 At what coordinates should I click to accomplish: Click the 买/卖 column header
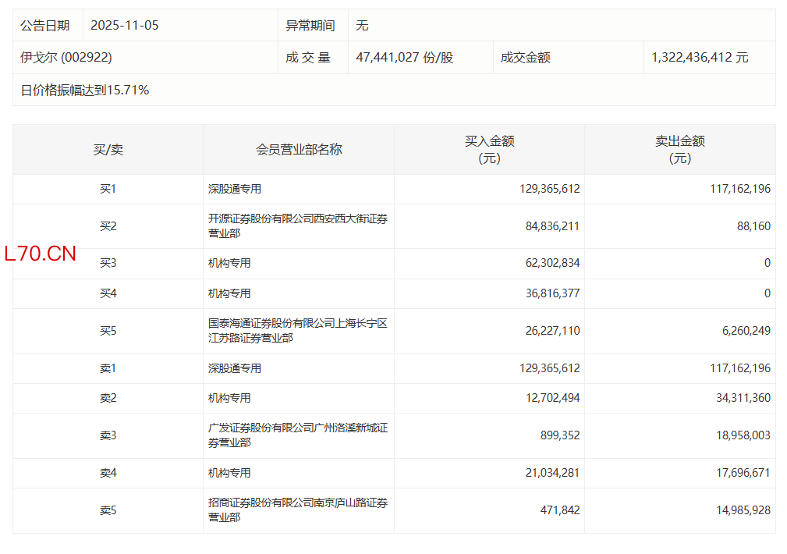pos(108,149)
